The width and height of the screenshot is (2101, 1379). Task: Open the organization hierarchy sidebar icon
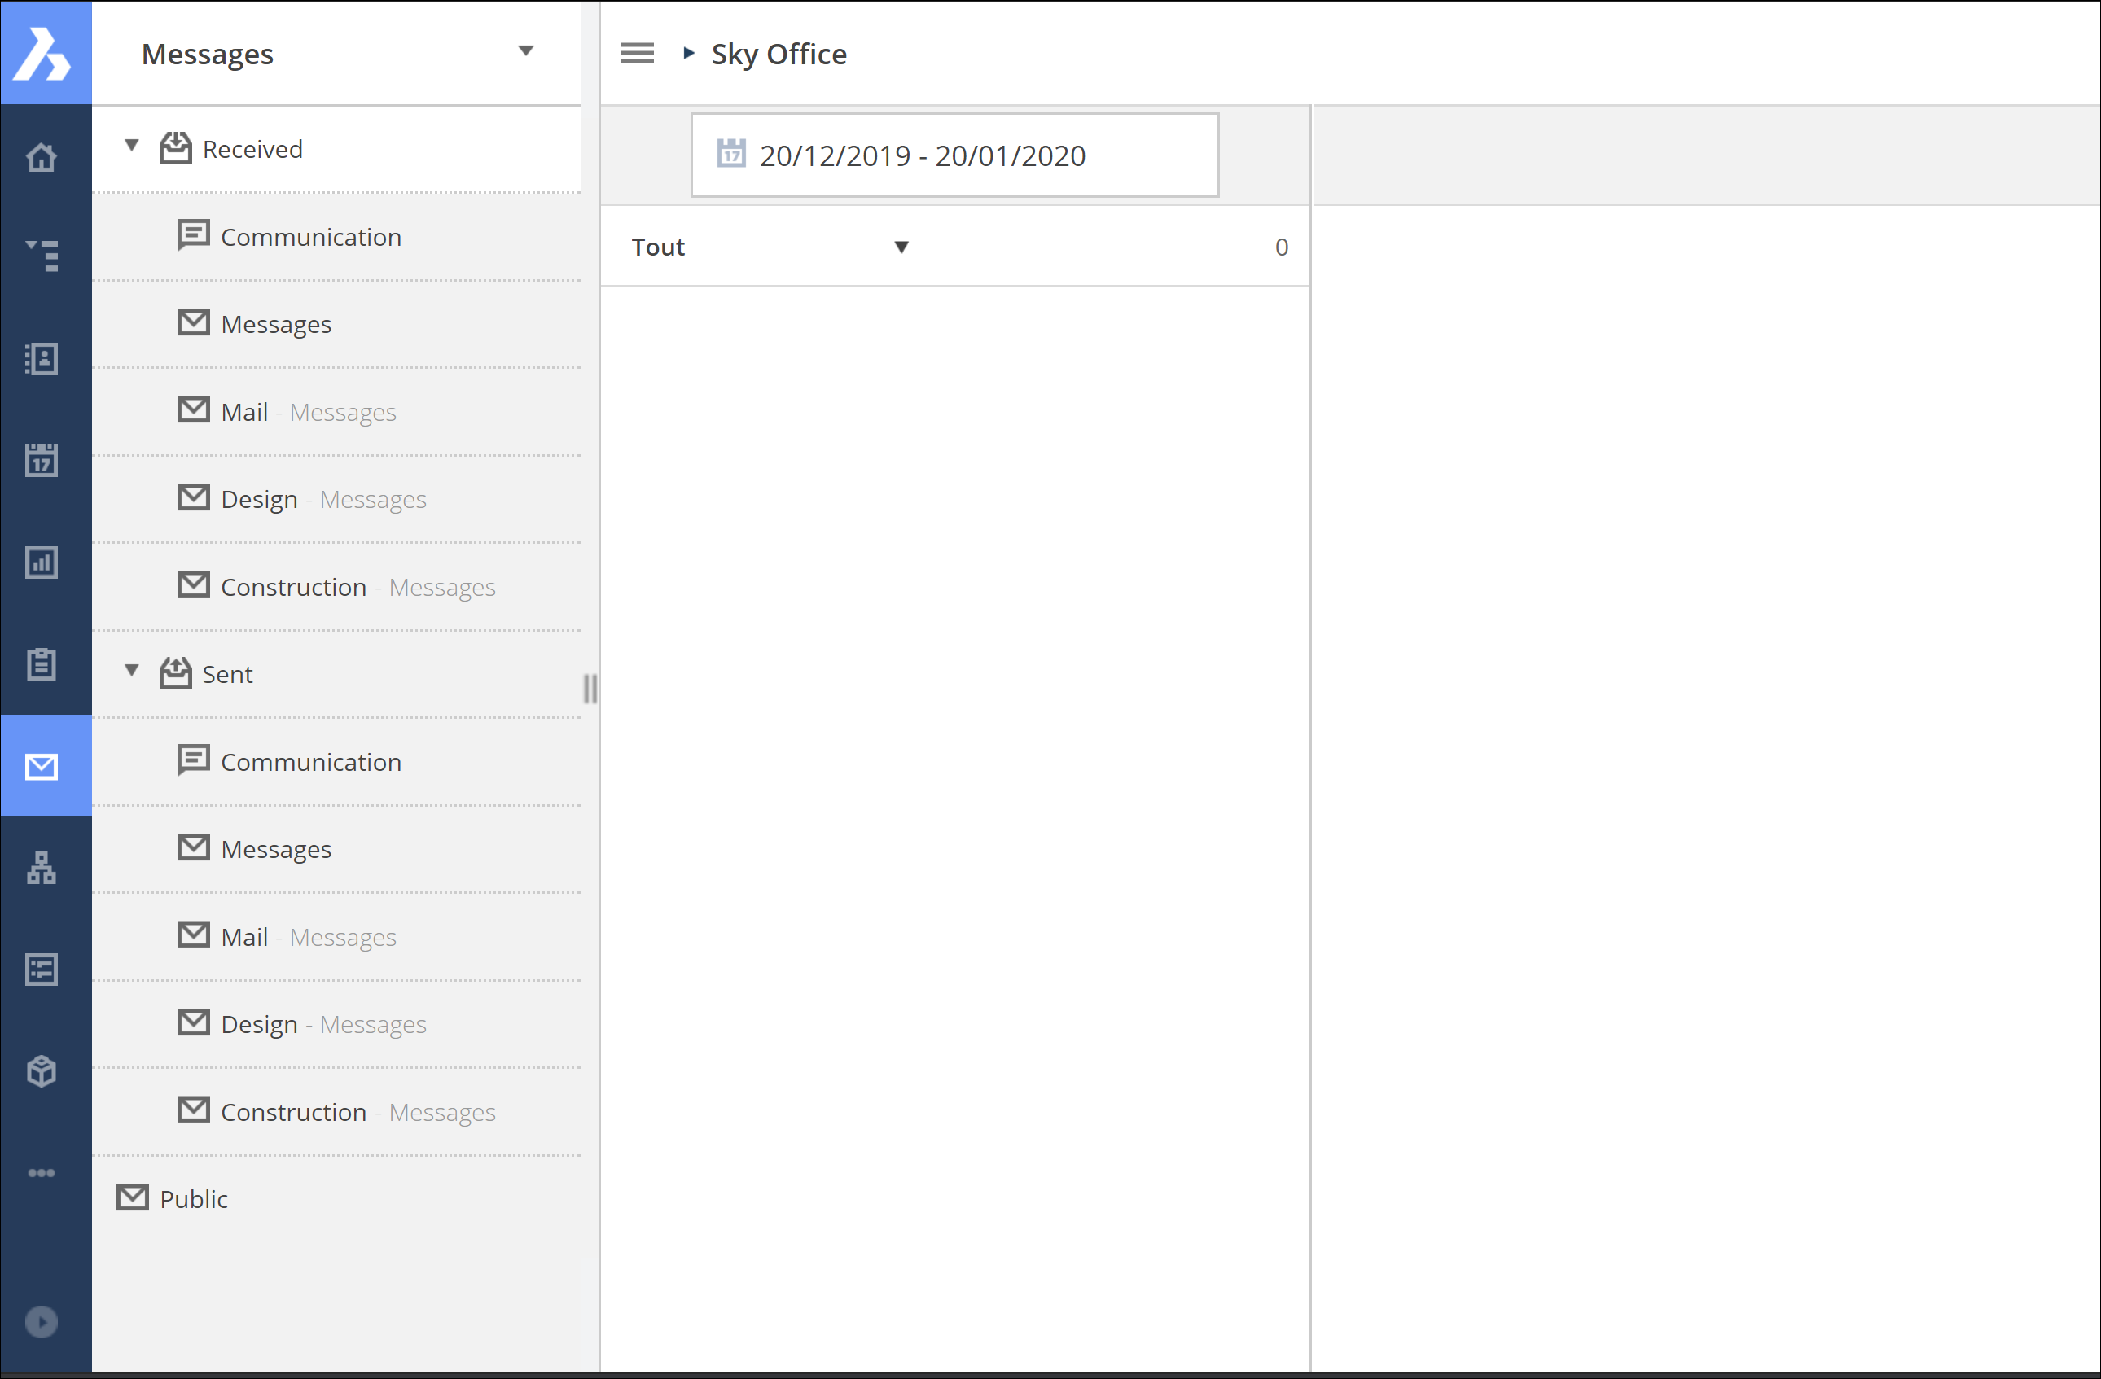click(x=42, y=868)
